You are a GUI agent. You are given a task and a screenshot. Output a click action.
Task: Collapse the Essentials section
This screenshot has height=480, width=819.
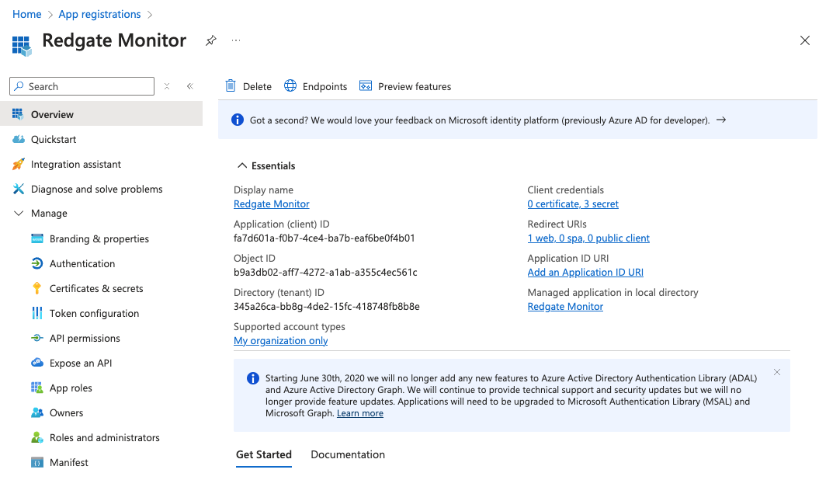coord(242,165)
